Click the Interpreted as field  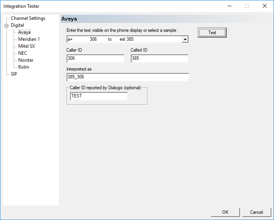click(x=127, y=77)
